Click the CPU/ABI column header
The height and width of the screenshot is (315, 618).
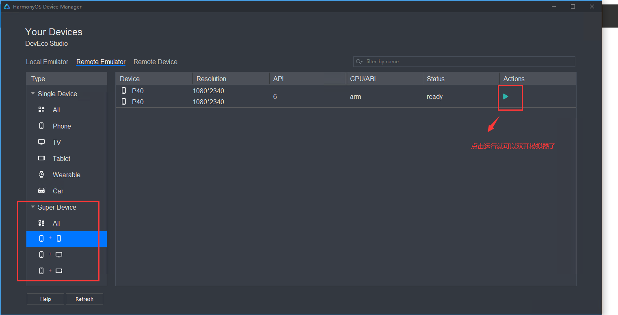384,79
